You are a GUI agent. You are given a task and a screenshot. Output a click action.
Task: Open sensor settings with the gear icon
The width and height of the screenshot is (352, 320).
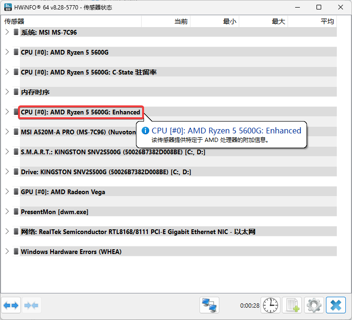(314, 305)
